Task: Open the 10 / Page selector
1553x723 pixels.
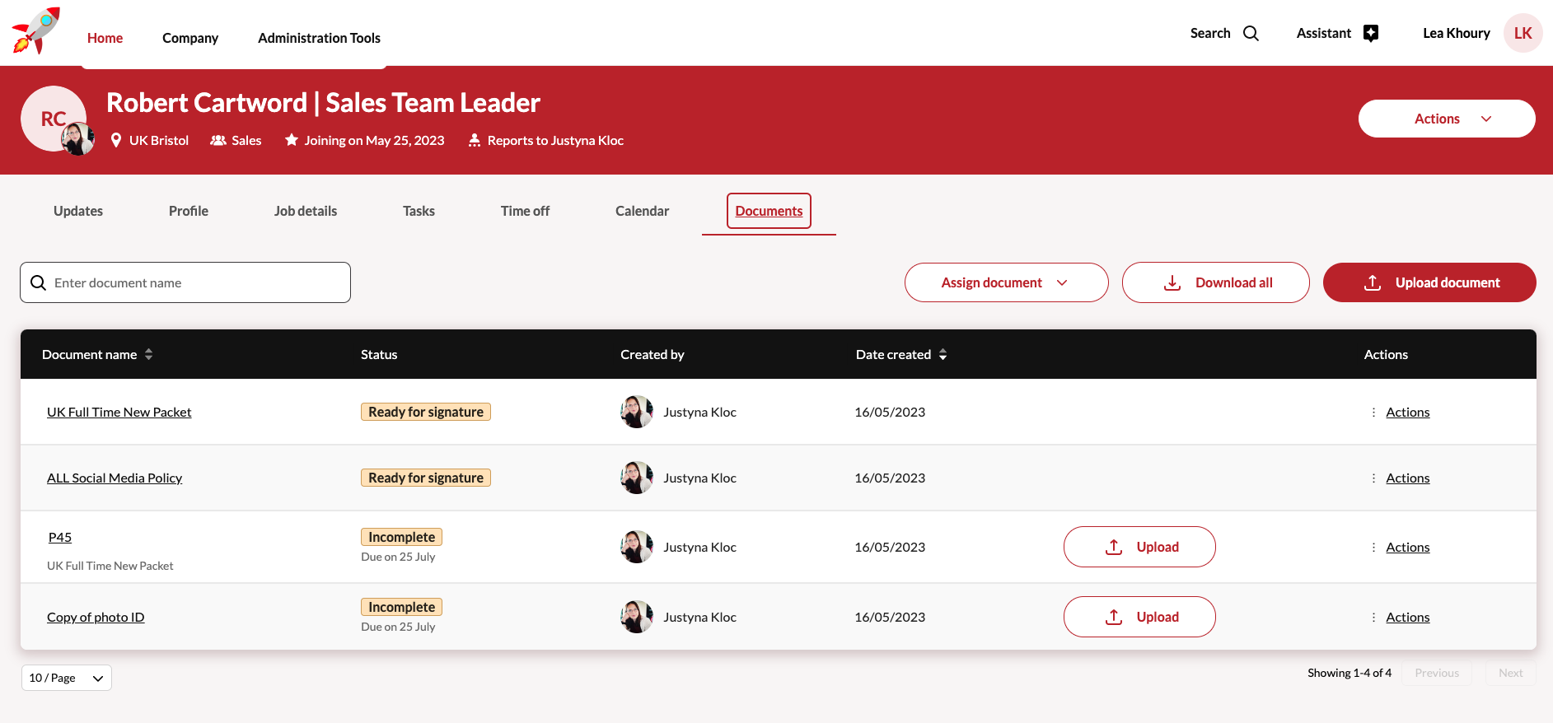Action: (67, 678)
